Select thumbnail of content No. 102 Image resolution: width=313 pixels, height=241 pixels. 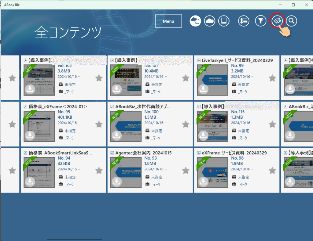[39, 80]
